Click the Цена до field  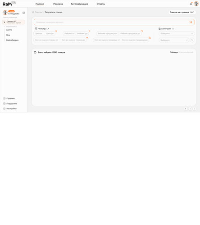pos(50,33)
